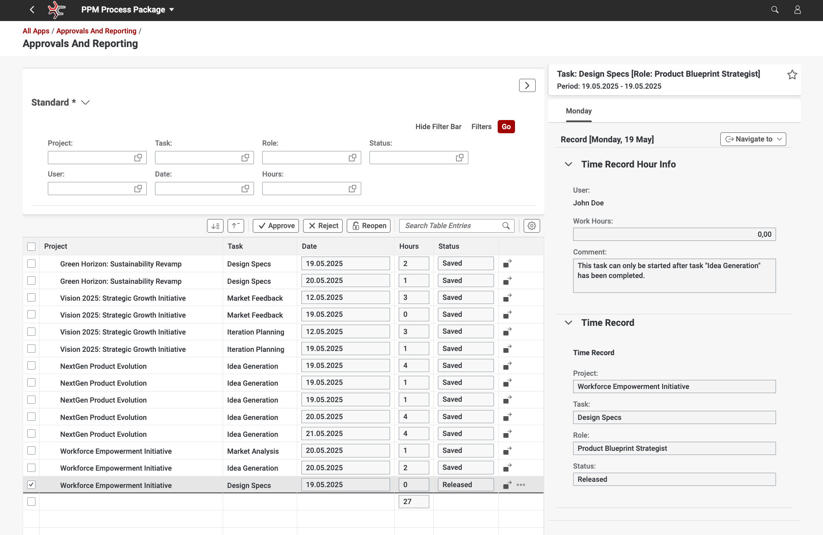Open navigation arrow for first Design Specs row
This screenshot has width=823, height=535.
coord(507,263)
